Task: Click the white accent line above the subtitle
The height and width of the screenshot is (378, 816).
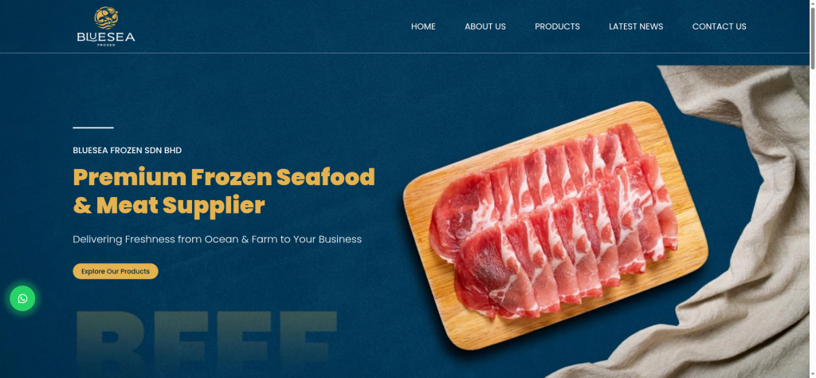Action: point(93,128)
